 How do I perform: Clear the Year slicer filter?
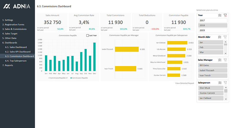[225, 15]
